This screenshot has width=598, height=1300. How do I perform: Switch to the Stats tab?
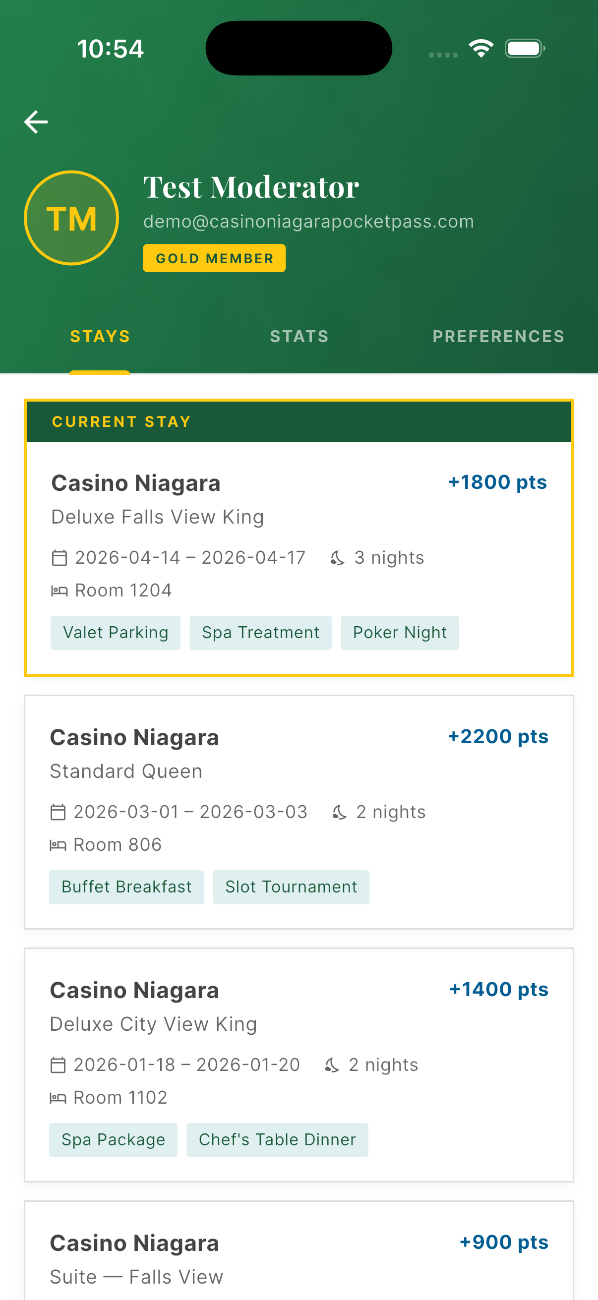pos(299,337)
